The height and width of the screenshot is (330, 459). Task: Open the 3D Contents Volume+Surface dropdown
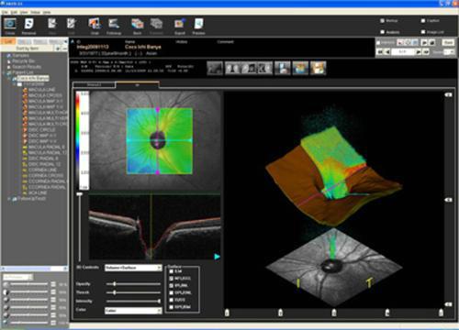(133, 268)
